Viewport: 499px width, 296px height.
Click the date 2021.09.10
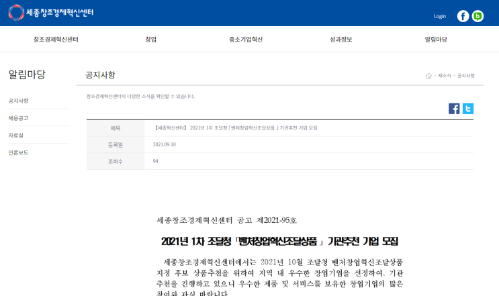click(165, 144)
